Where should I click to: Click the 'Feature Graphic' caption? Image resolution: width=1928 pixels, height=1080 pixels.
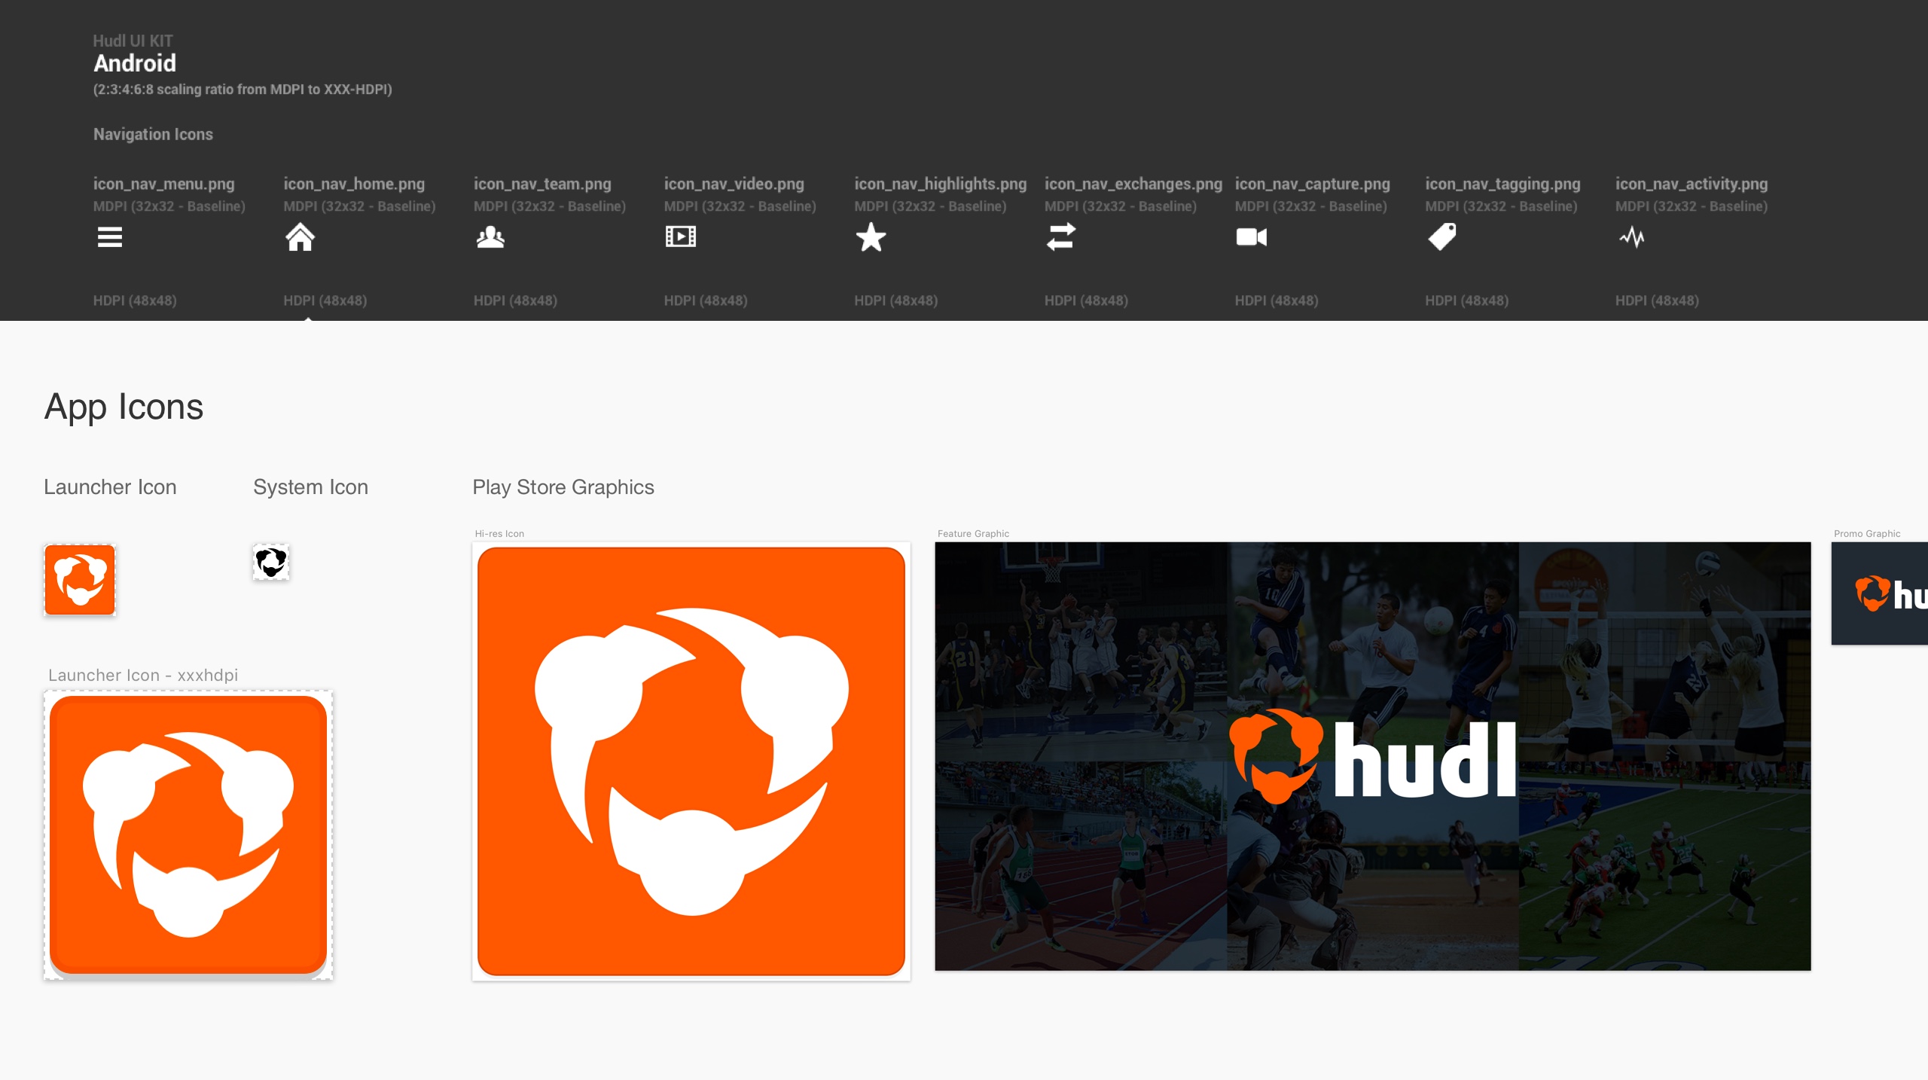[973, 533]
